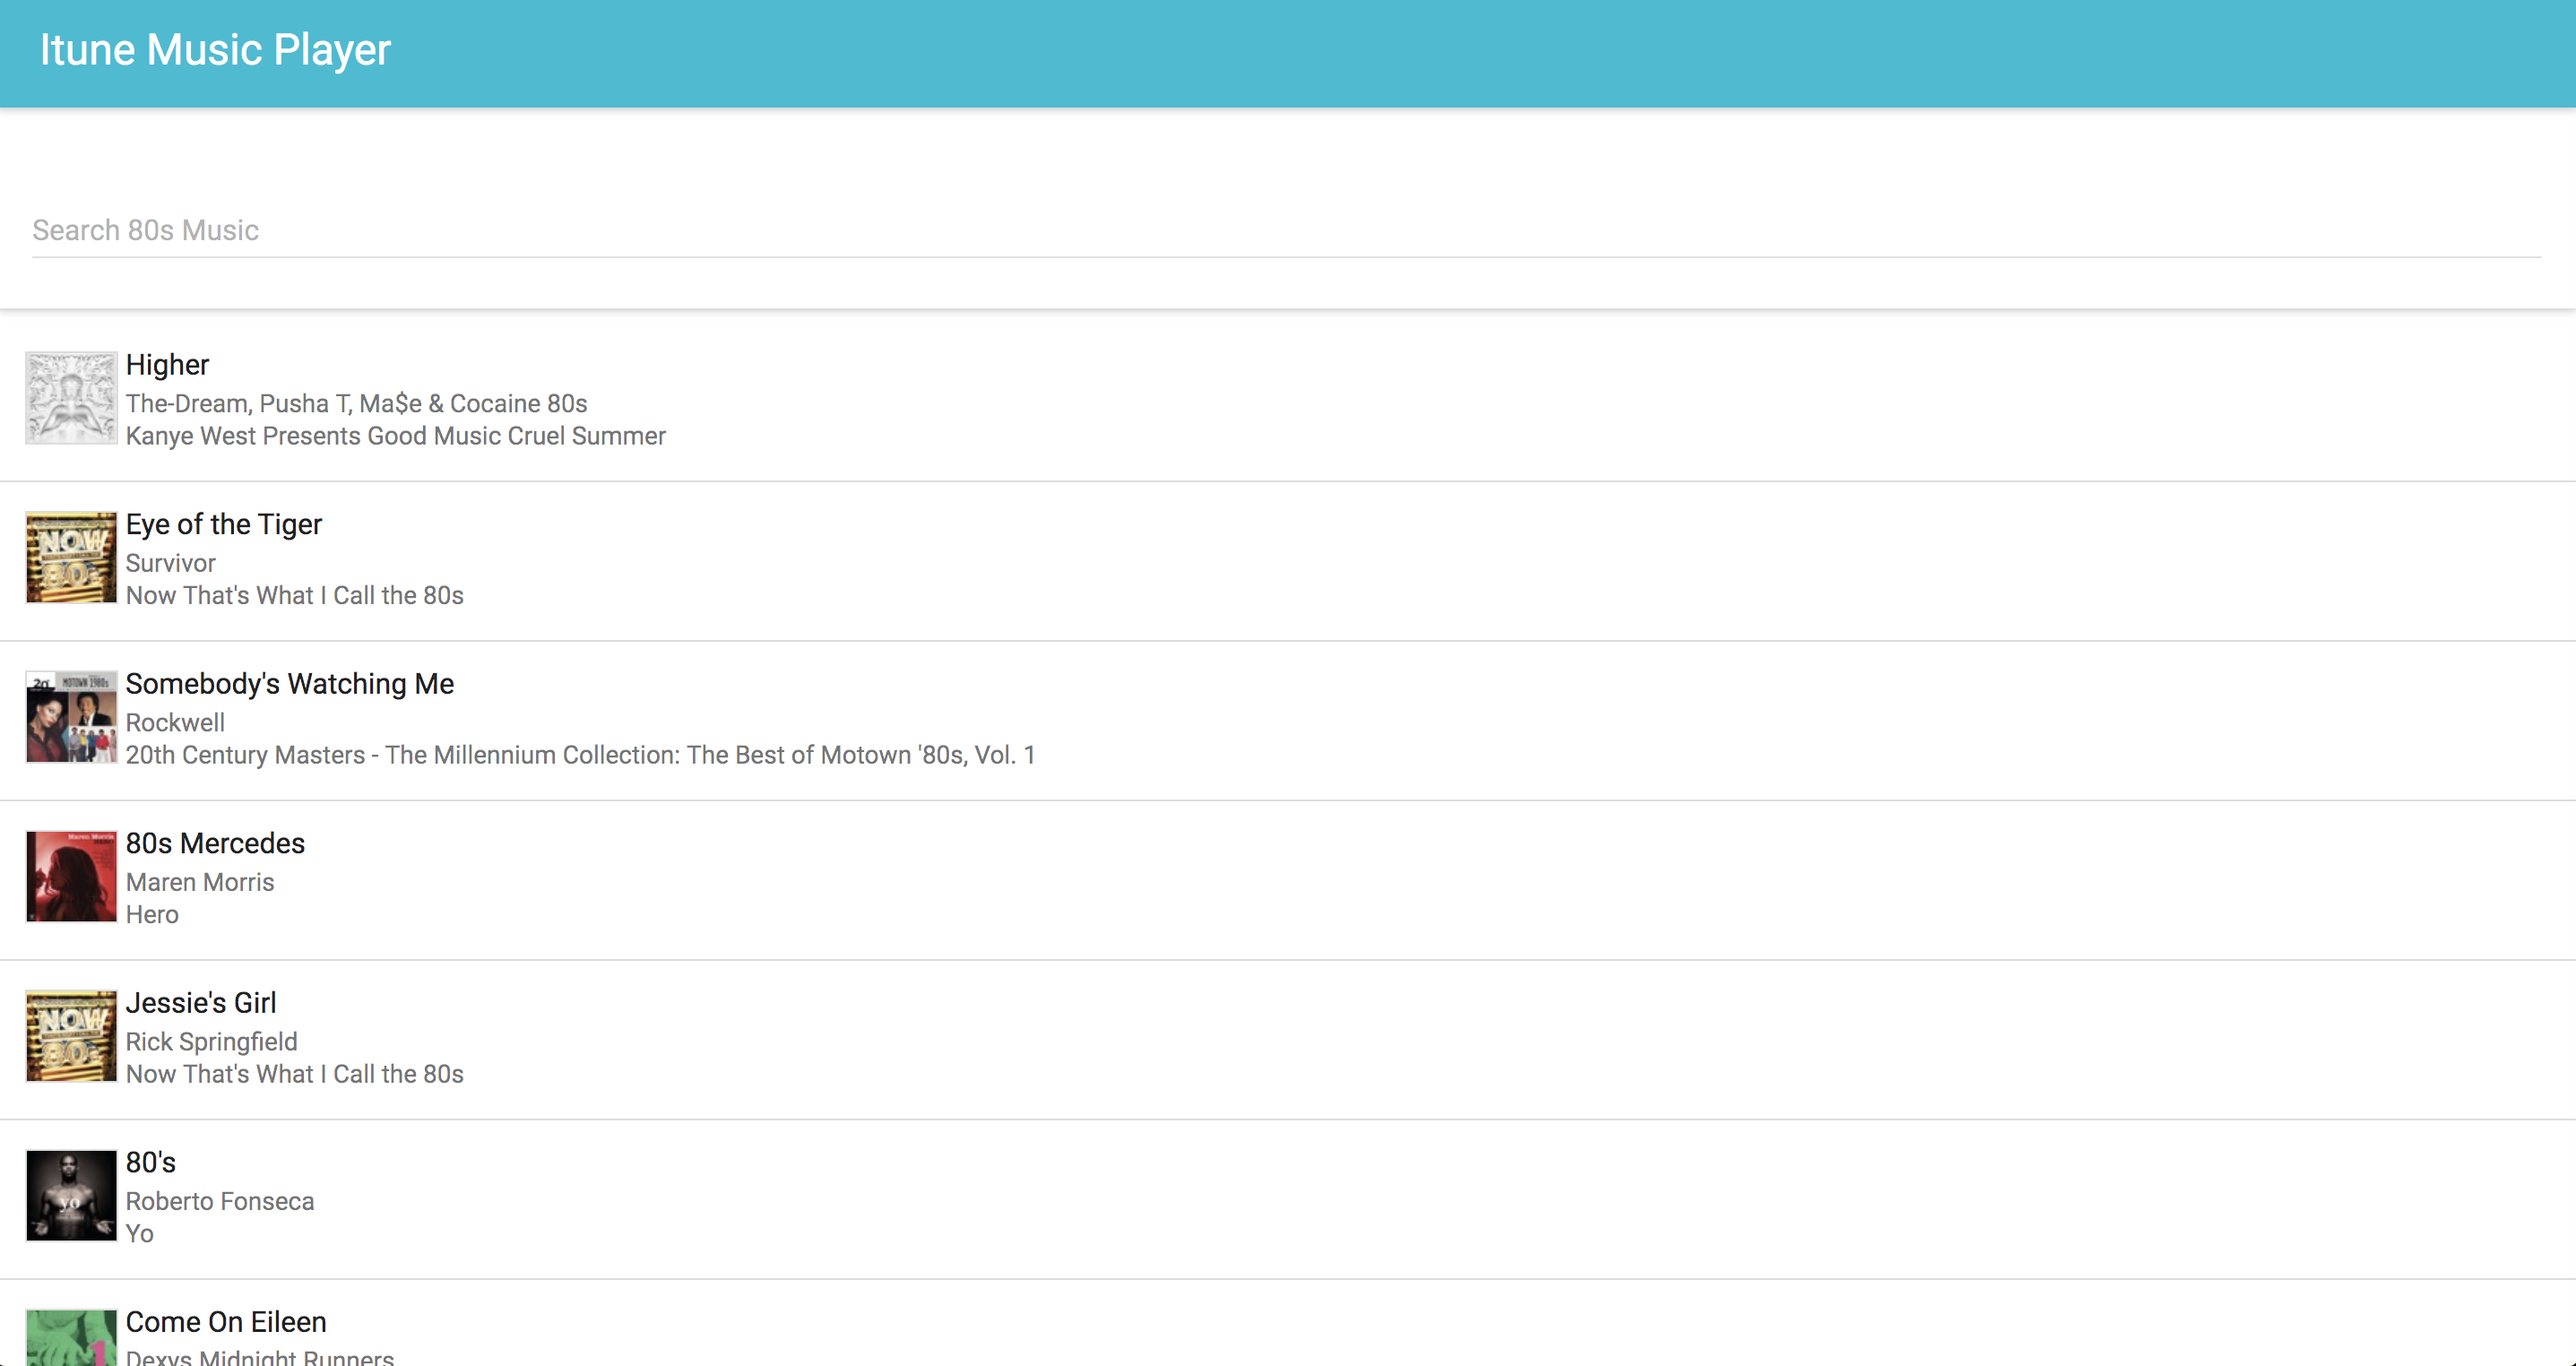Click the green Come On Eileen cover
The width and height of the screenshot is (2576, 1366).
[x=71, y=1338]
